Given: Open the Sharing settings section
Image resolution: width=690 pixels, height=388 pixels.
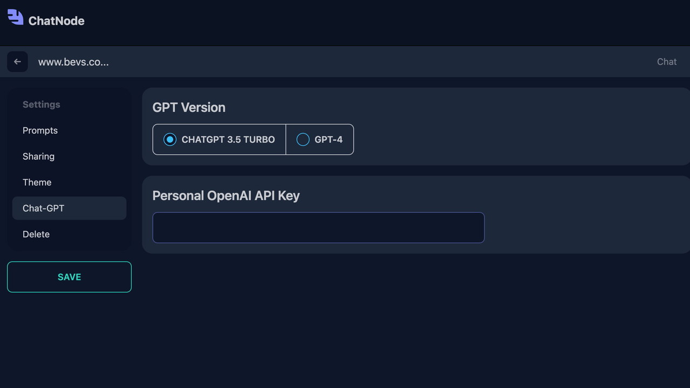Looking at the screenshot, I should [x=38, y=156].
